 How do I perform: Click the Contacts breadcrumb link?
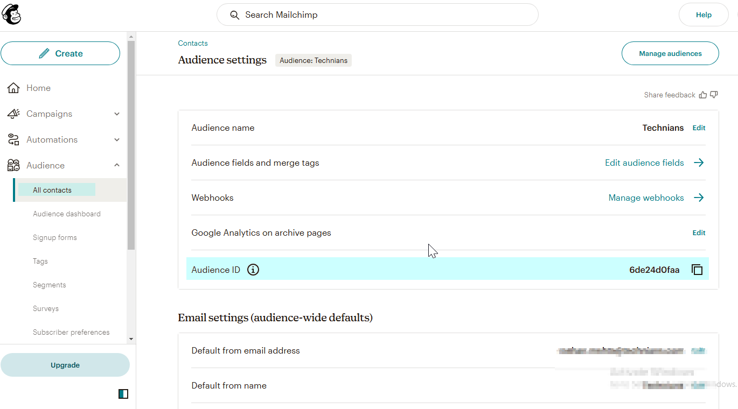pyautogui.click(x=193, y=43)
